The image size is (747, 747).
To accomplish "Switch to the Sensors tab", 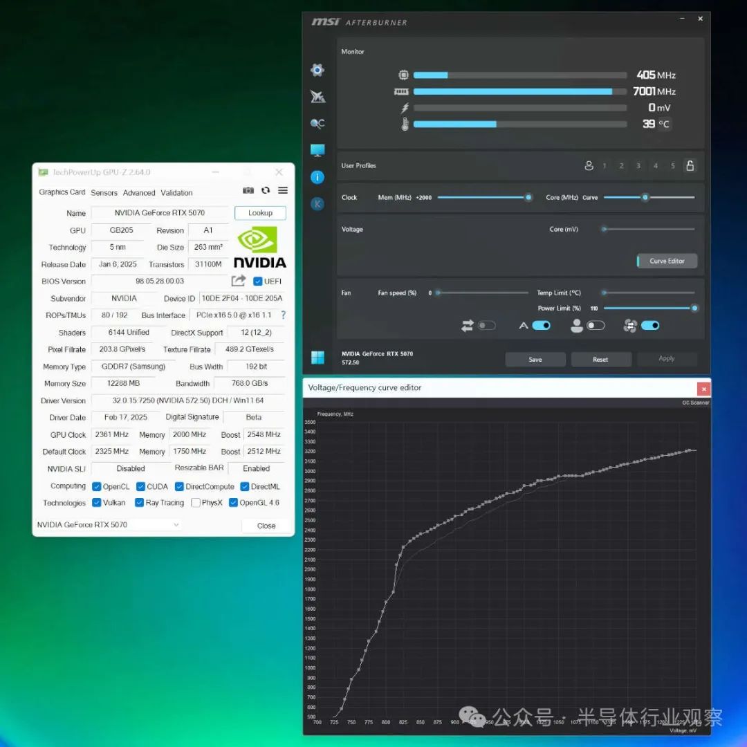I will coord(104,192).
